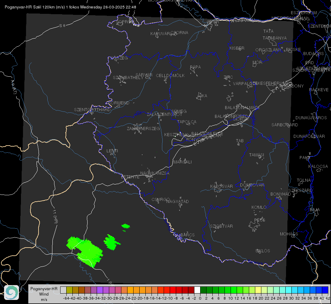The width and height of the screenshot is (331, 304).
Task: Click the LENTI town label
Action: tap(112, 151)
